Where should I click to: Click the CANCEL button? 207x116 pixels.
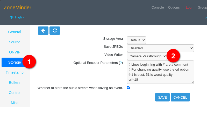coord(180,97)
